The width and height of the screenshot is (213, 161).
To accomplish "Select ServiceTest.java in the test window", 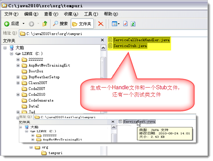I will point(139,122).
